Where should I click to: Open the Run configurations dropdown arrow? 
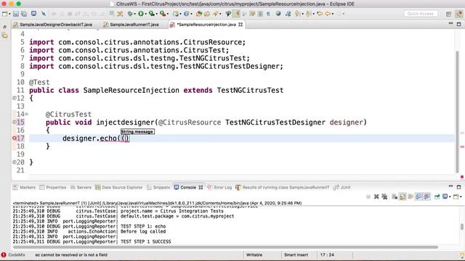[145, 14]
